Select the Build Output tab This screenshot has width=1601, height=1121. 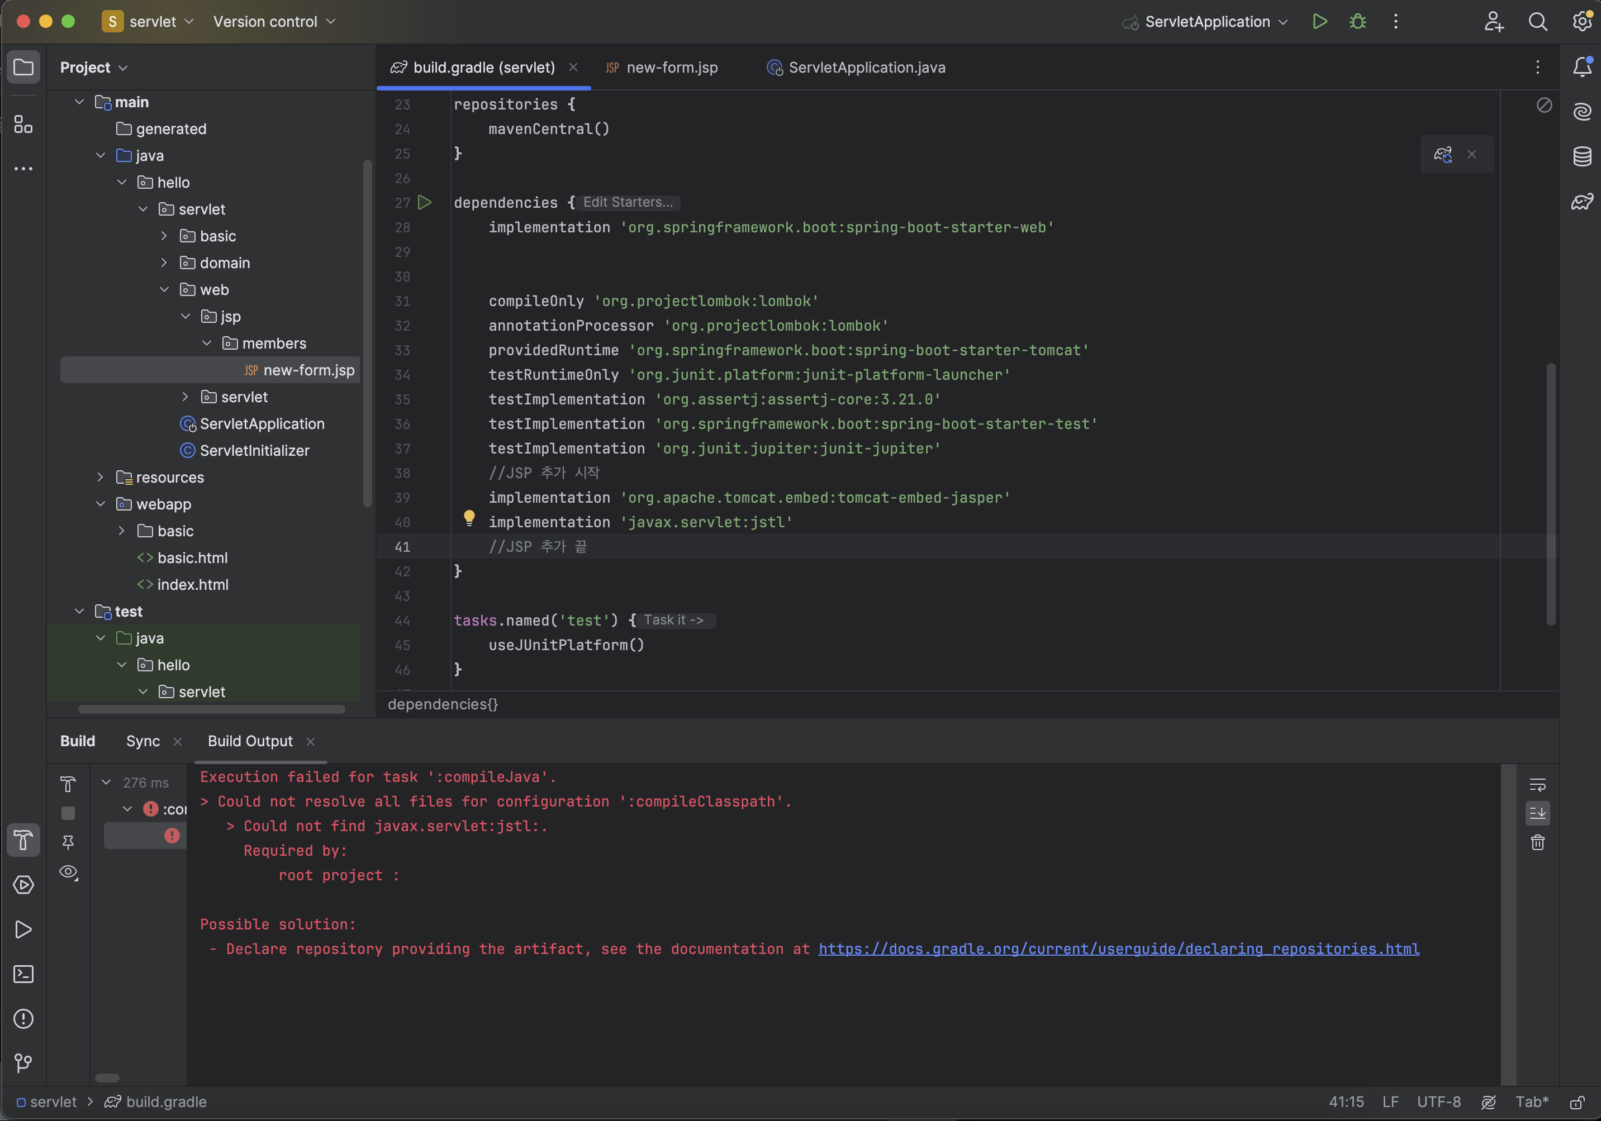[250, 741]
